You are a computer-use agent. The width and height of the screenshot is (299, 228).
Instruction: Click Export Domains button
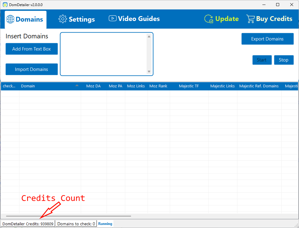click(267, 39)
